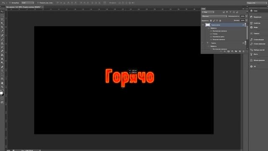This screenshot has width=268, height=151.
Task: Filter layers by smart objects icon
Action: [x=237, y=12]
